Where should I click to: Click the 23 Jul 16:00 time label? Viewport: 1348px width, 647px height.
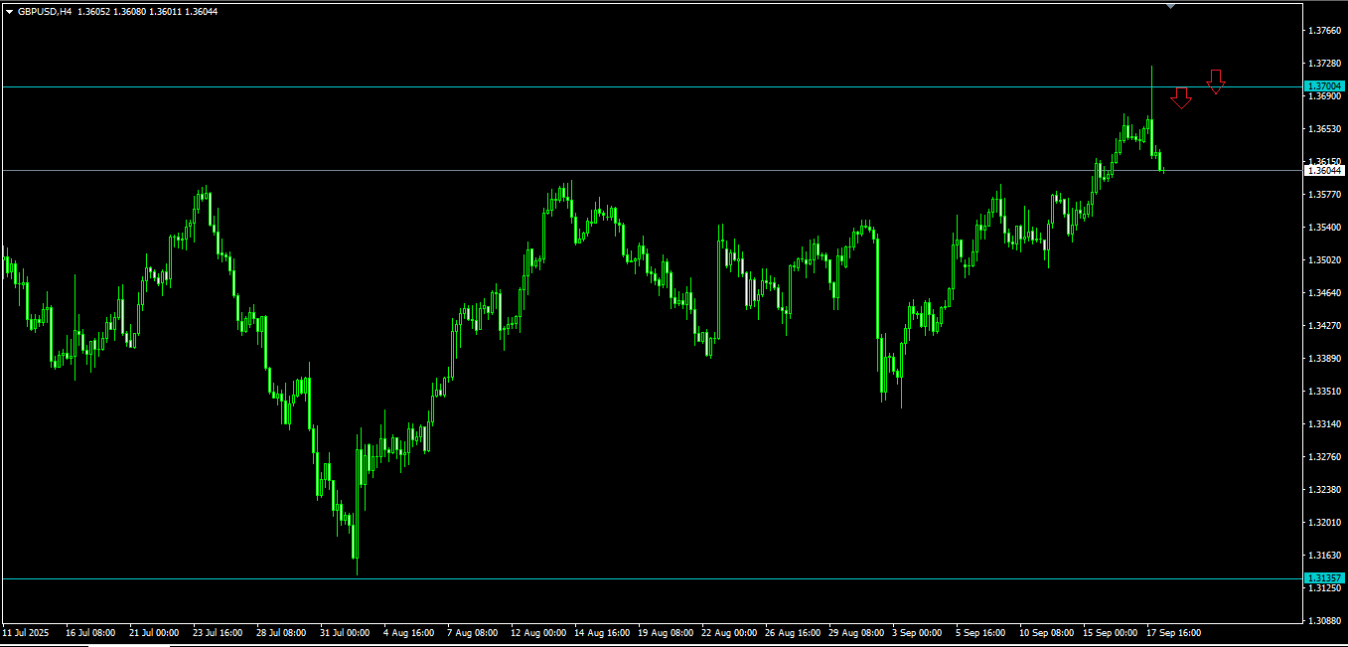[x=218, y=632]
